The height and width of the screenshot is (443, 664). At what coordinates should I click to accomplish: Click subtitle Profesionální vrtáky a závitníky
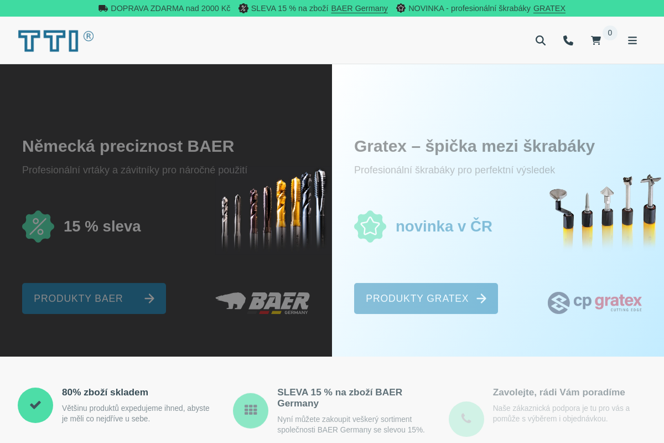(x=134, y=170)
